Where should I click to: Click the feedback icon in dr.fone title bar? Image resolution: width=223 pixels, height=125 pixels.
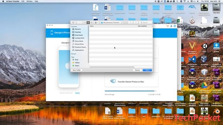[x=175, y=26]
